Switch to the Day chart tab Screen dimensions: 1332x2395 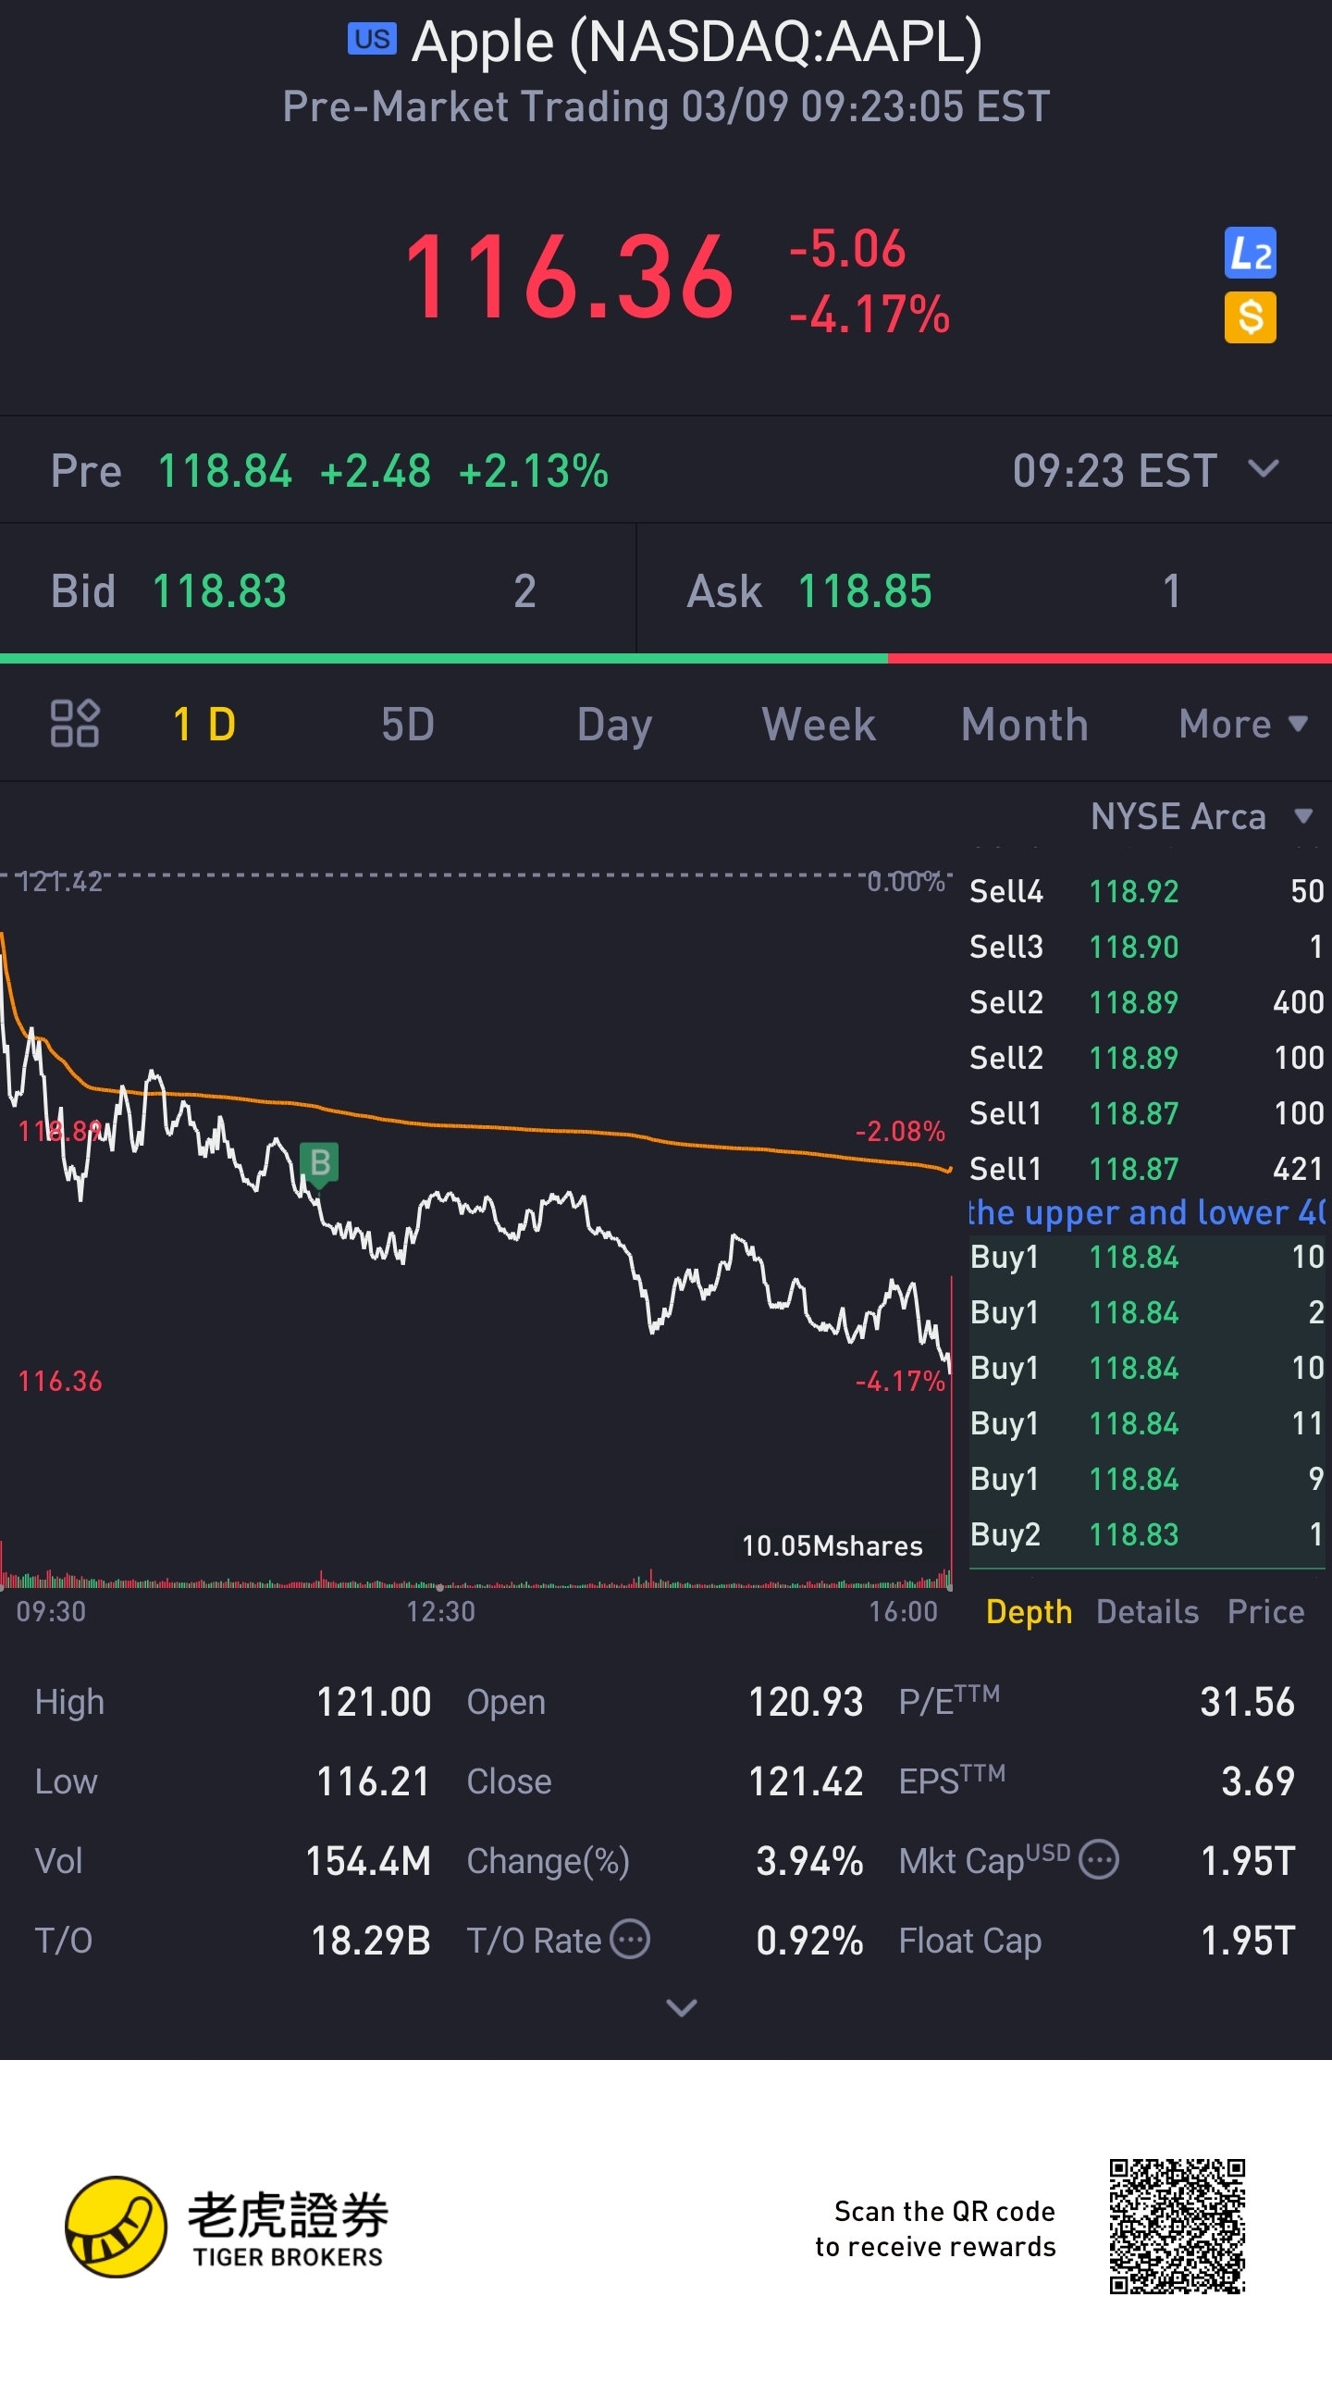point(614,726)
